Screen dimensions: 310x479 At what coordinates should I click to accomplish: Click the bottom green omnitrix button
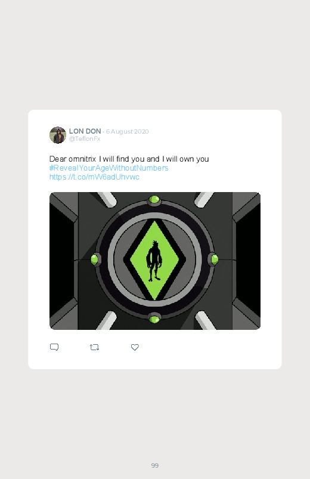click(x=154, y=319)
